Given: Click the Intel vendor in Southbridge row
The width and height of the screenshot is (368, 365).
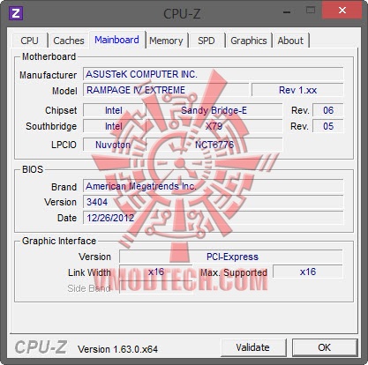Looking at the screenshot, I should [114, 126].
